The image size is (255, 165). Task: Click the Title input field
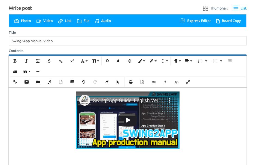coord(127,41)
